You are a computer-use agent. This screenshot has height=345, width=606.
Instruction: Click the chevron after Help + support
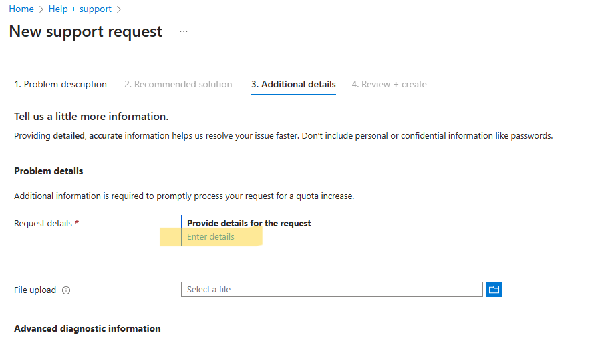click(119, 9)
